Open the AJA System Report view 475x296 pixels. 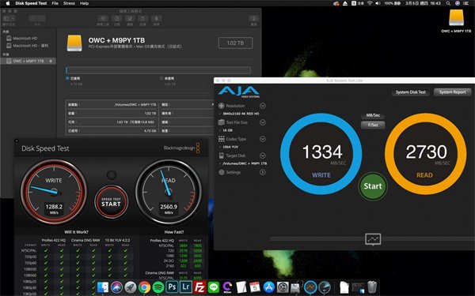pyautogui.click(x=452, y=92)
